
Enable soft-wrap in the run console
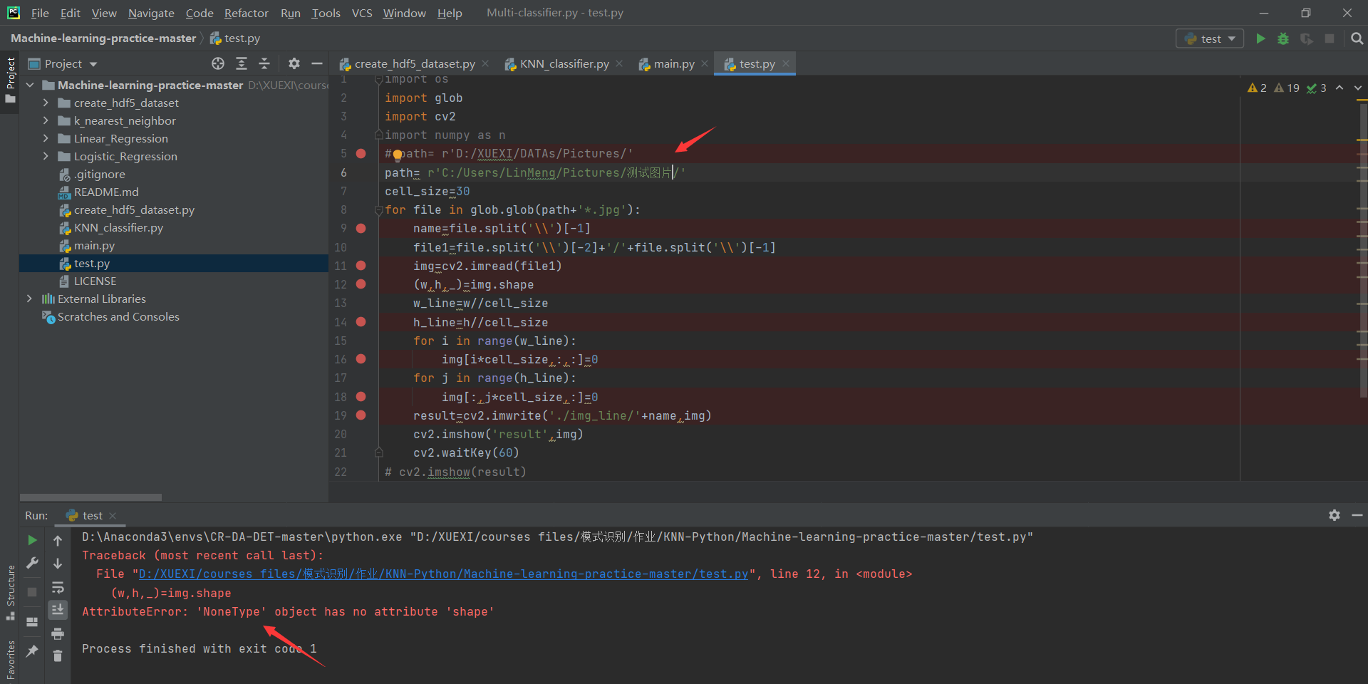point(58,588)
